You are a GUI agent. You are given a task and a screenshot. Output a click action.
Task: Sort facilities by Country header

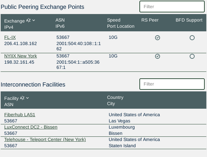(x=115, y=98)
